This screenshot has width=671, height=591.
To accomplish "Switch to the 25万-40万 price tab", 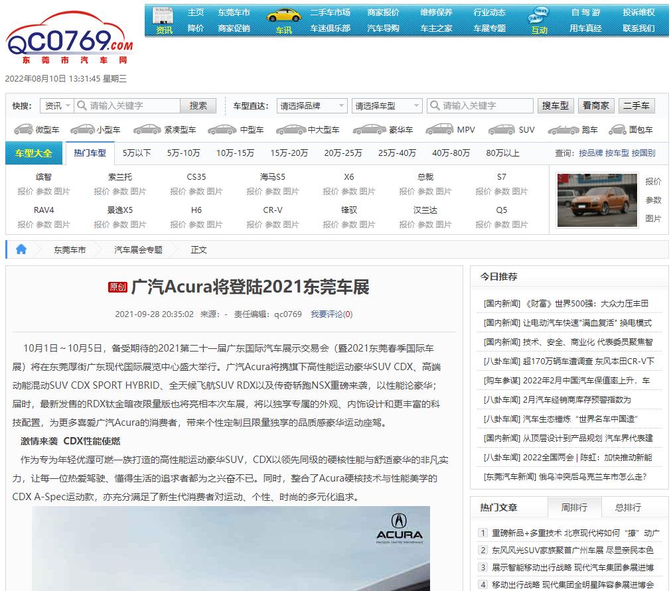I will click(397, 153).
